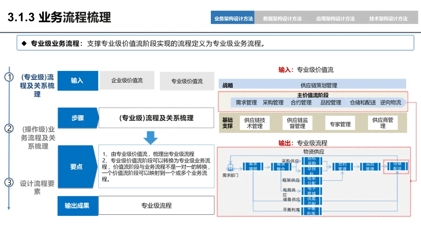Click the 电商供应 flow label
421x237 pixels.
[x=289, y=192]
